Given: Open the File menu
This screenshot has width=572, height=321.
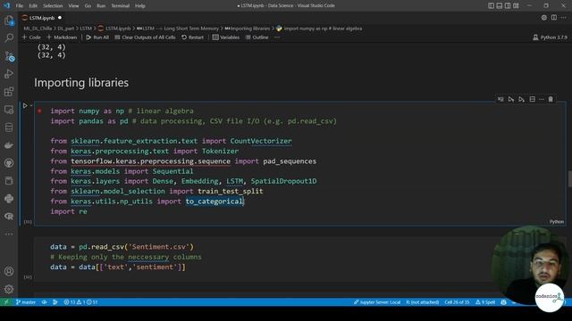Looking at the screenshot, I should 20,6.
